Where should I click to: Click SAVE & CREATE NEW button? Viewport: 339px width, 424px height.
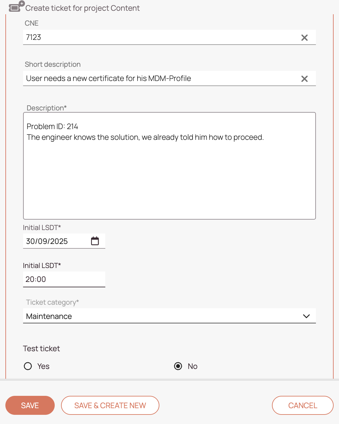point(110,405)
